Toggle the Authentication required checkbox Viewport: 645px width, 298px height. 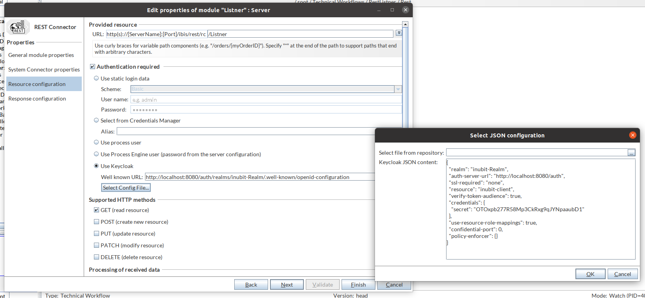tap(93, 67)
